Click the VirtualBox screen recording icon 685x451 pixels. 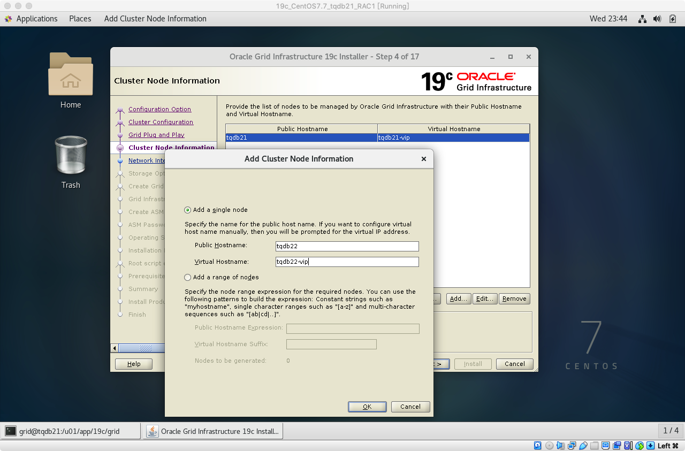point(617,445)
